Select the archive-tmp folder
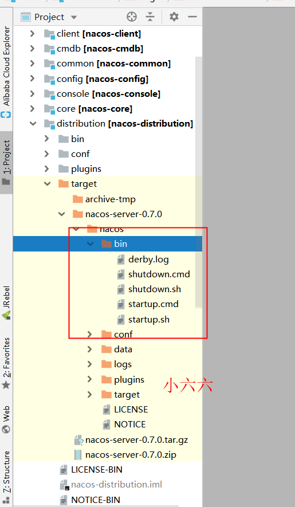Screen dimensions: 295x507 pos(111,199)
